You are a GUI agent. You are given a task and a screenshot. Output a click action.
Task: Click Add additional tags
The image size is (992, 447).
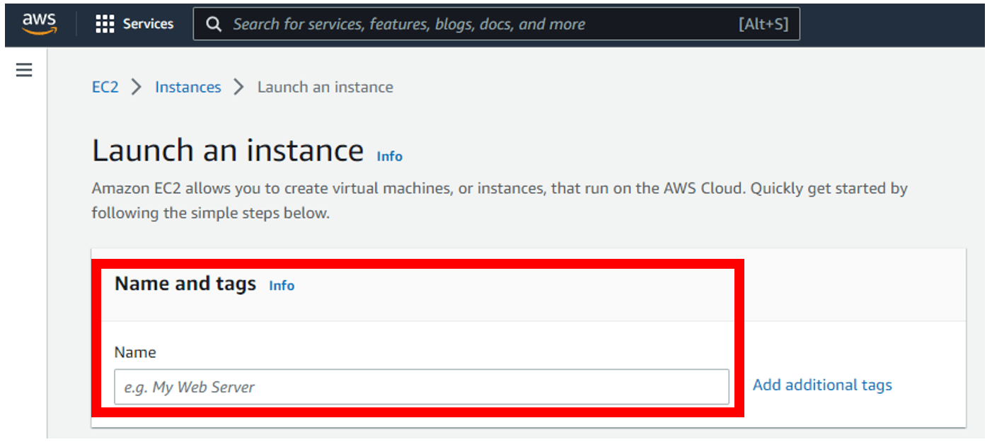tap(822, 385)
